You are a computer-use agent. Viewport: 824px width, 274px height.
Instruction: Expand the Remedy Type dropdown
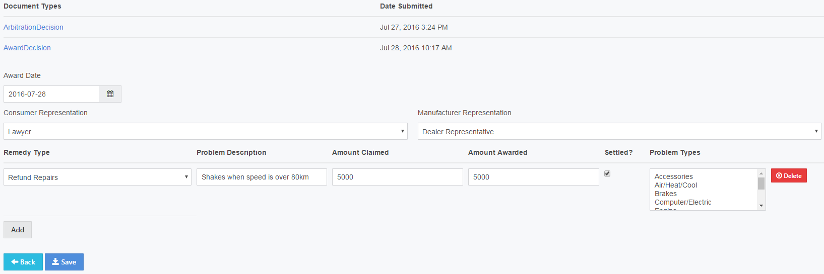click(x=97, y=177)
